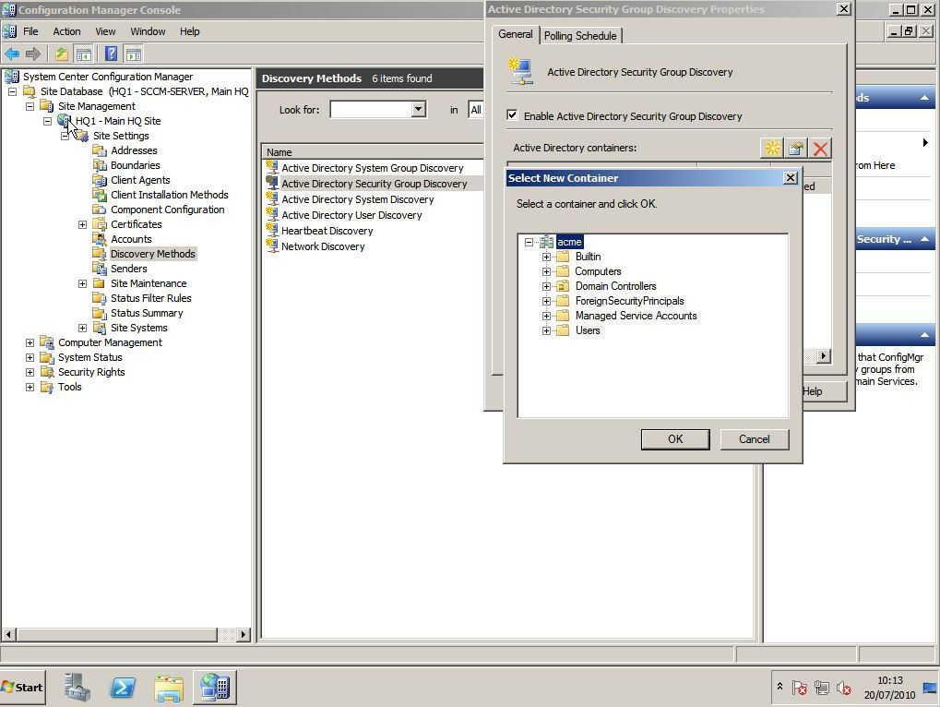Click the Look for input field
This screenshot has height=707, width=940.
371,109
